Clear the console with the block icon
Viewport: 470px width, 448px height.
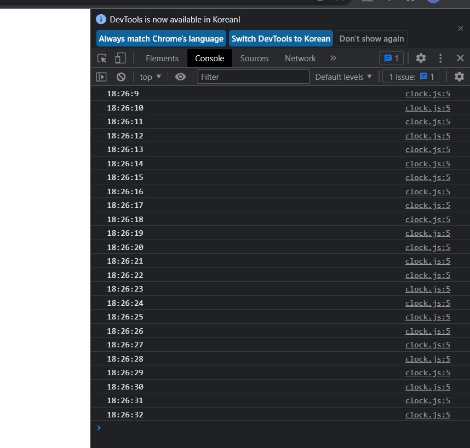click(121, 77)
